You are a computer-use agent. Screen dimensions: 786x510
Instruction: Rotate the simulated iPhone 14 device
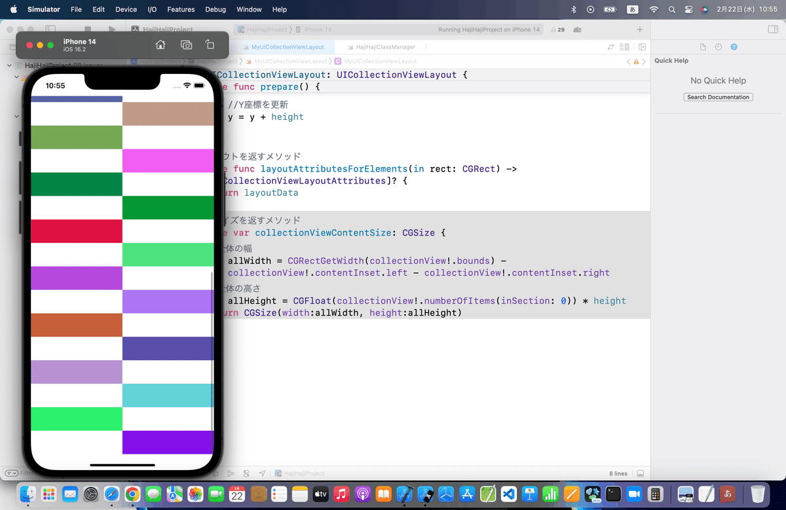coord(210,45)
